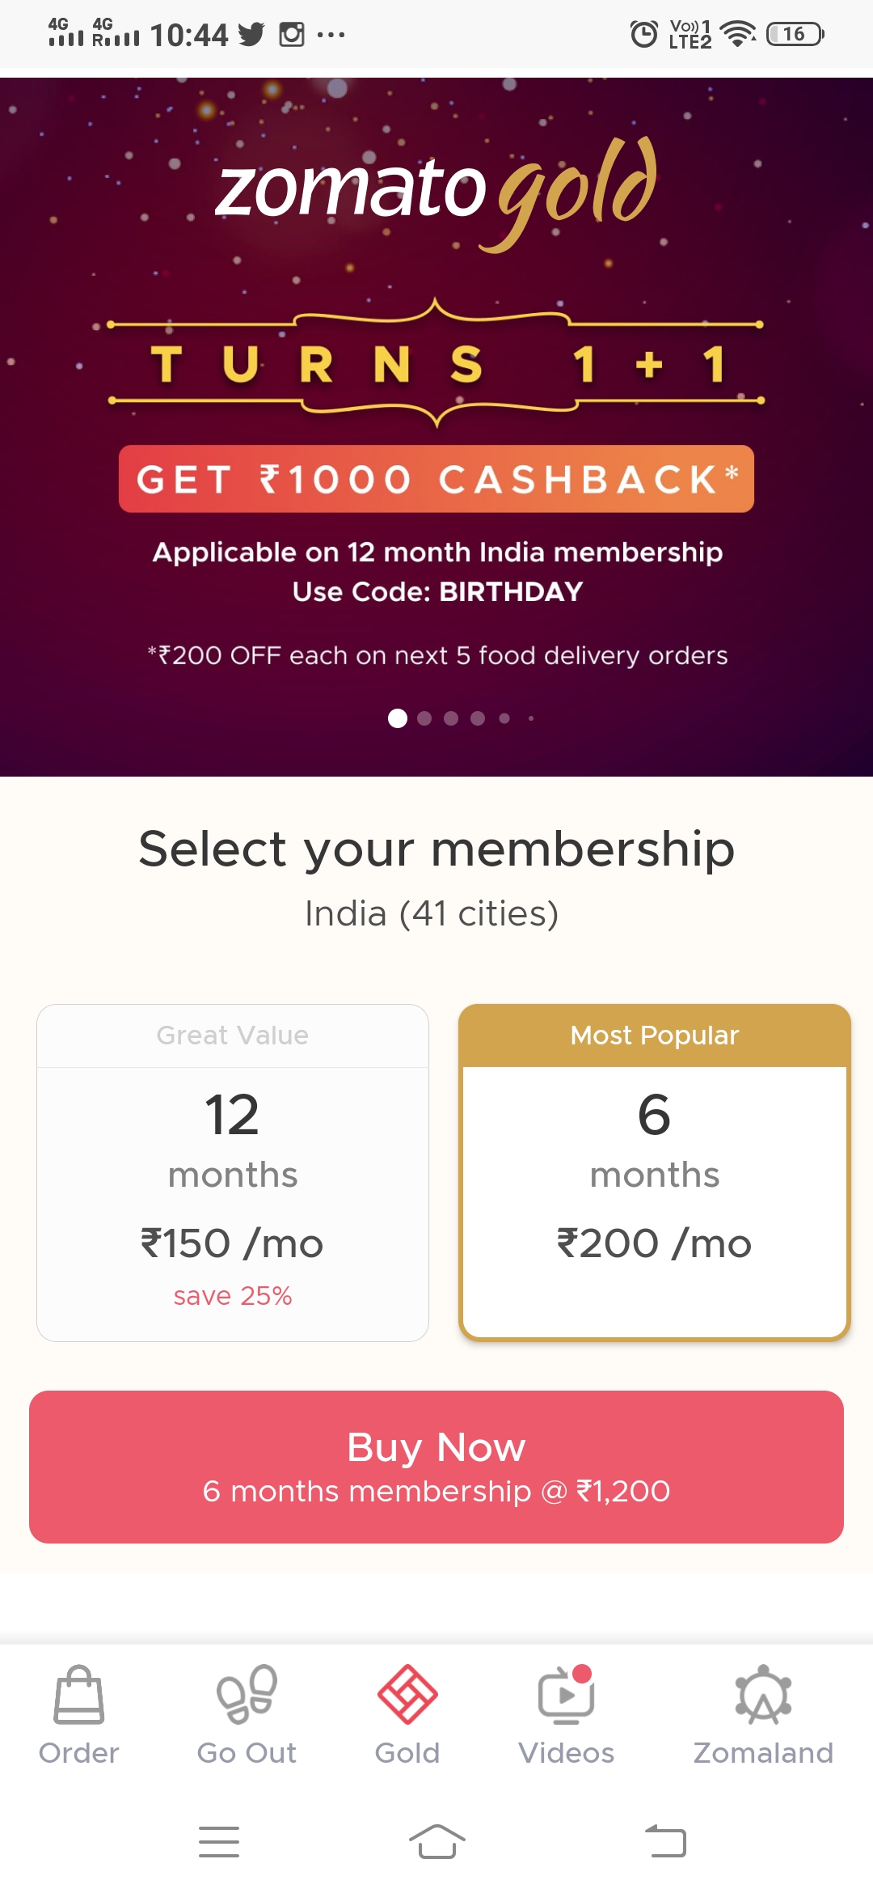The height and width of the screenshot is (1893, 873).
Task: Tap the Go Out footprints icon
Action: pyautogui.click(x=247, y=1695)
